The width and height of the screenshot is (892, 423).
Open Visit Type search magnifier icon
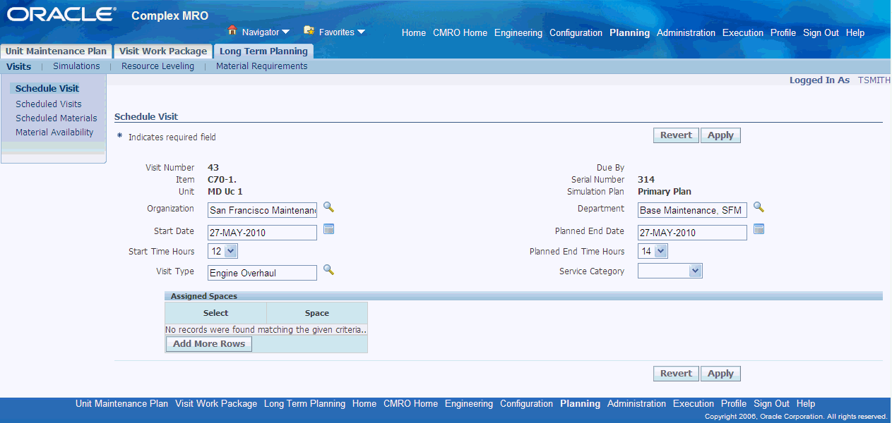click(328, 270)
